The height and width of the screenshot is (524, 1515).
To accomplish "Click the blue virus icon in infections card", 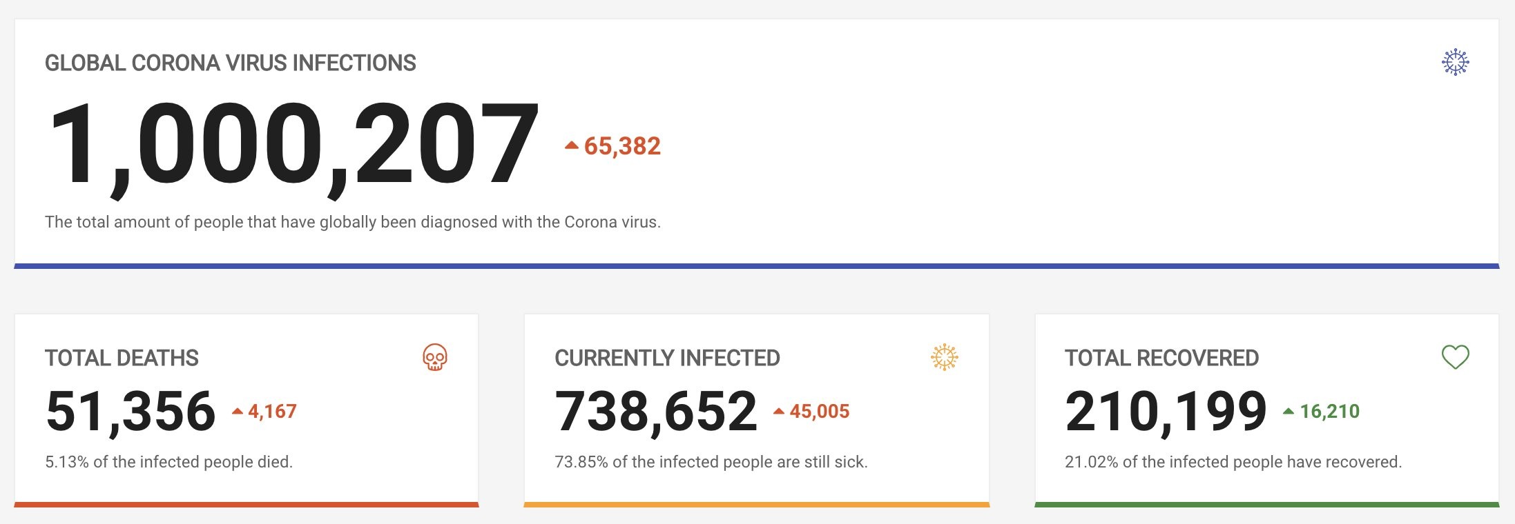I will click(x=1455, y=62).
